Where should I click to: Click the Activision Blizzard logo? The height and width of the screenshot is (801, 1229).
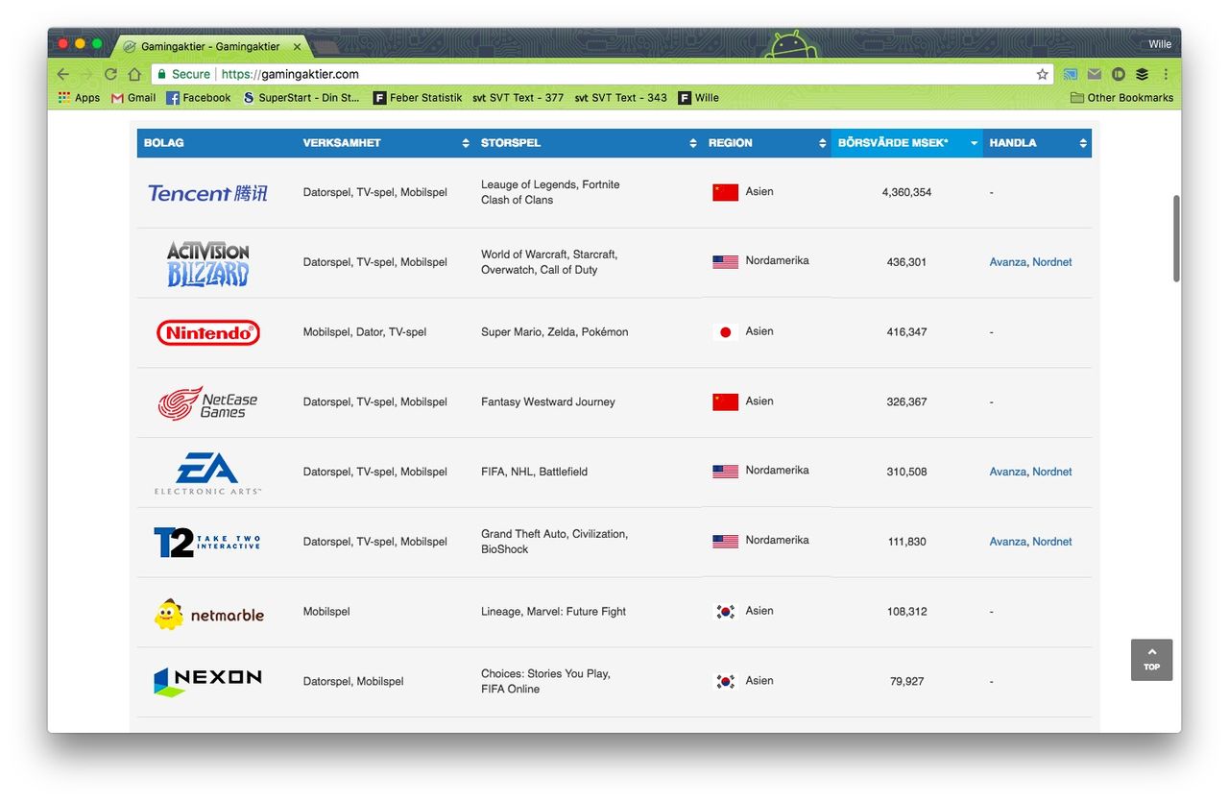pos(207,263)
